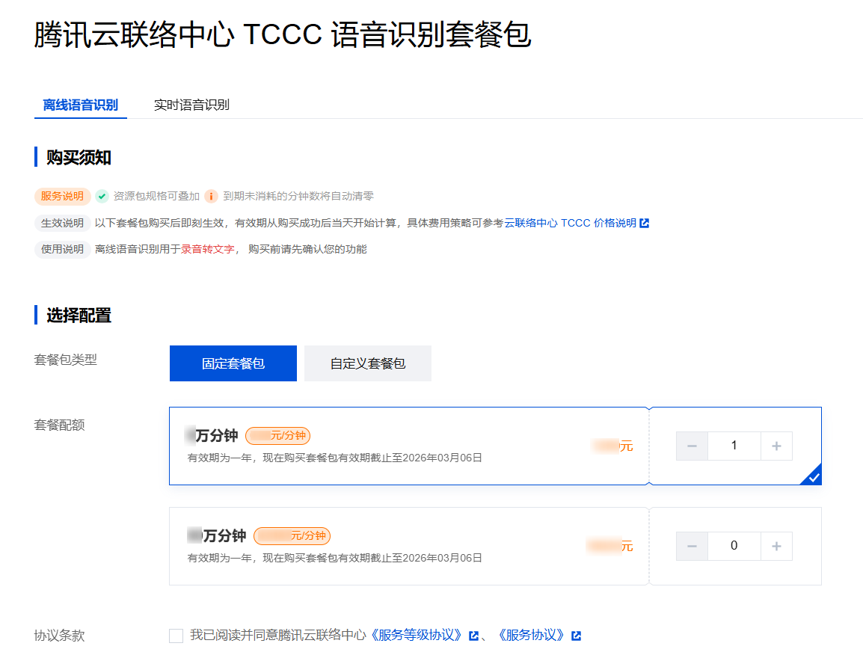Select the 固定套餐包 package type
Screen dimensions: 863x661
click(233, 363)
